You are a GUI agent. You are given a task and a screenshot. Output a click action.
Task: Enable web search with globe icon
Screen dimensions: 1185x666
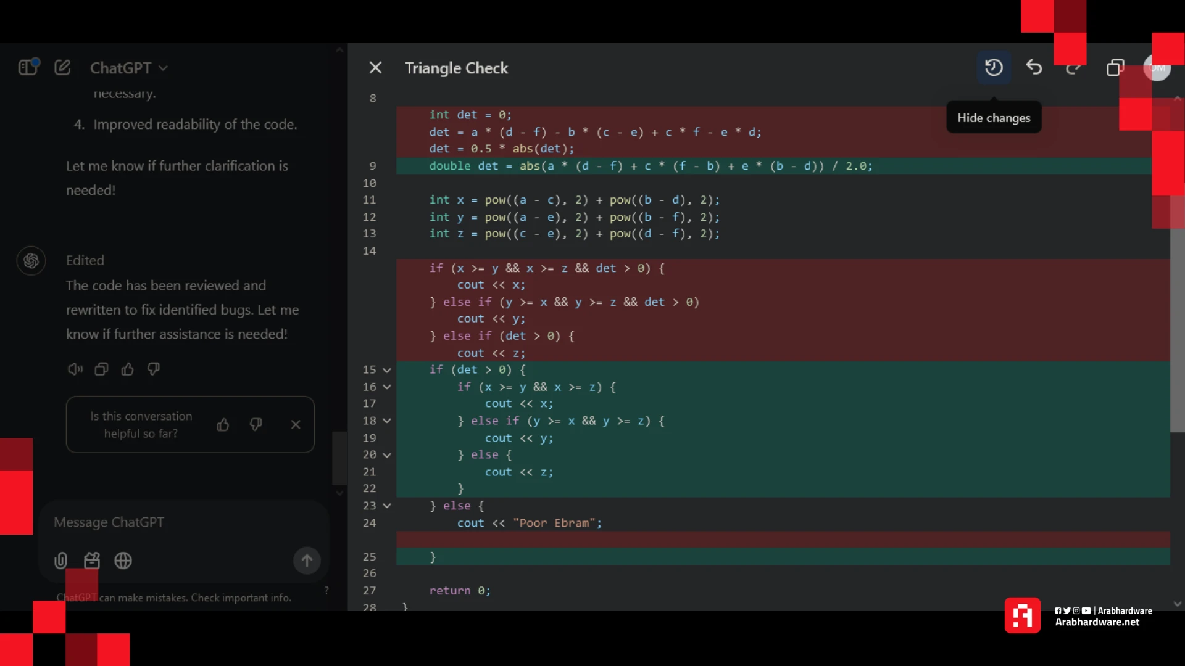coord(123,561)
